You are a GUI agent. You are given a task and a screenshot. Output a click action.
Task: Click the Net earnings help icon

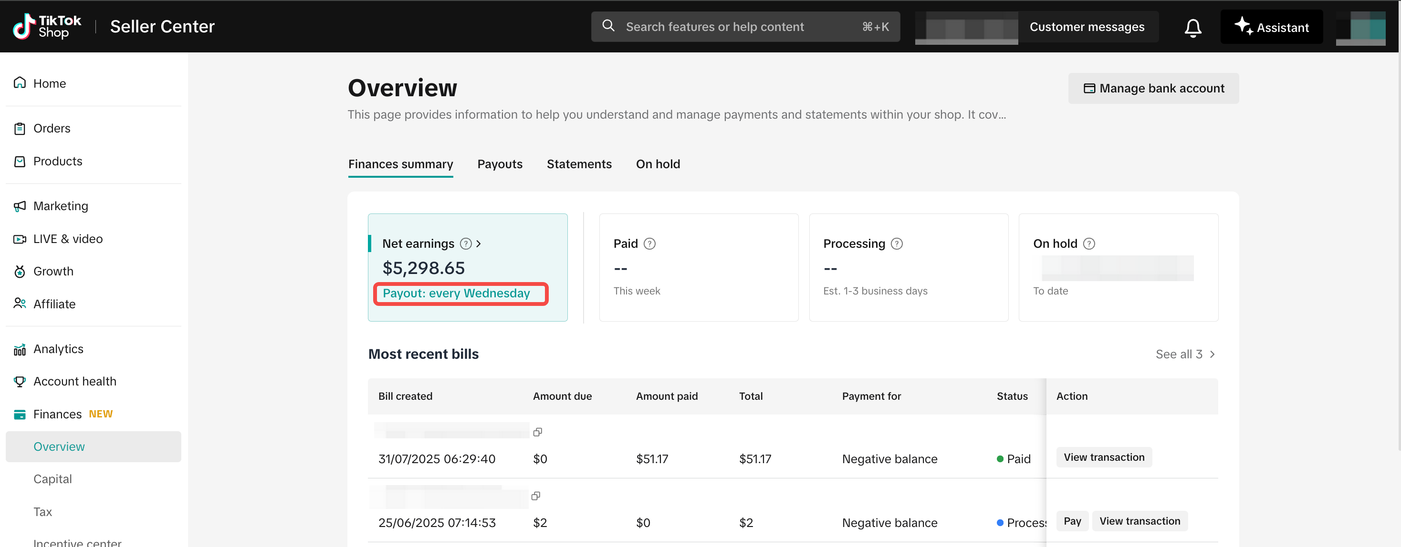[x=466, y=243]
